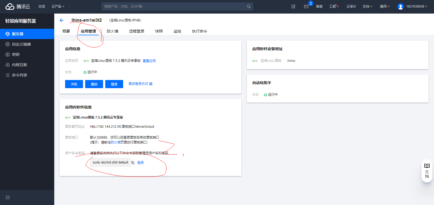This screenshot has width=434, height=205.
Task: Click the 重置应用 link
Action: 149,61
